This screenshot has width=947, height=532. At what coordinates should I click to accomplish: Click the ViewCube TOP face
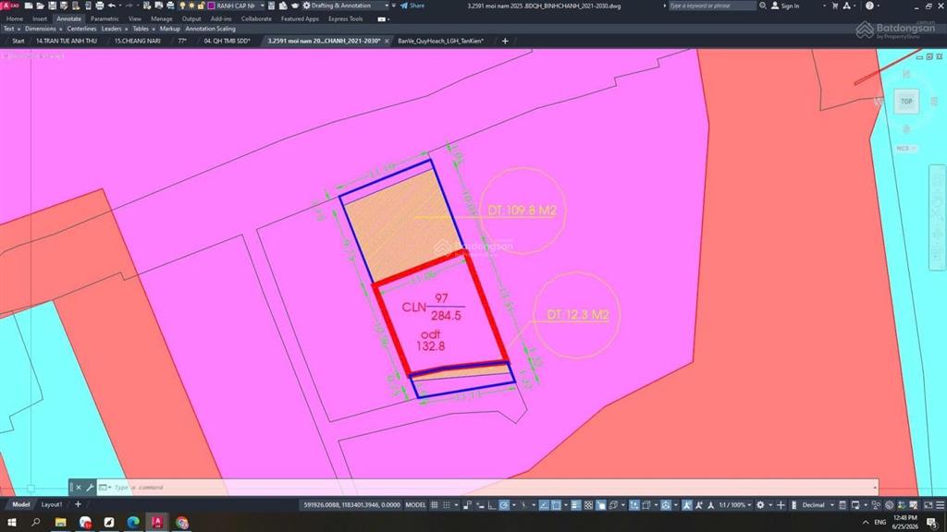(x=906, y=102)
